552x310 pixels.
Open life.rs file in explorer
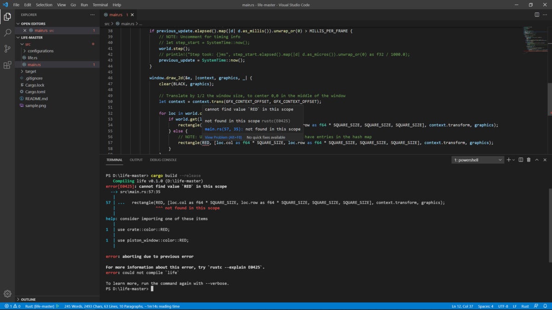click(57, 58)
